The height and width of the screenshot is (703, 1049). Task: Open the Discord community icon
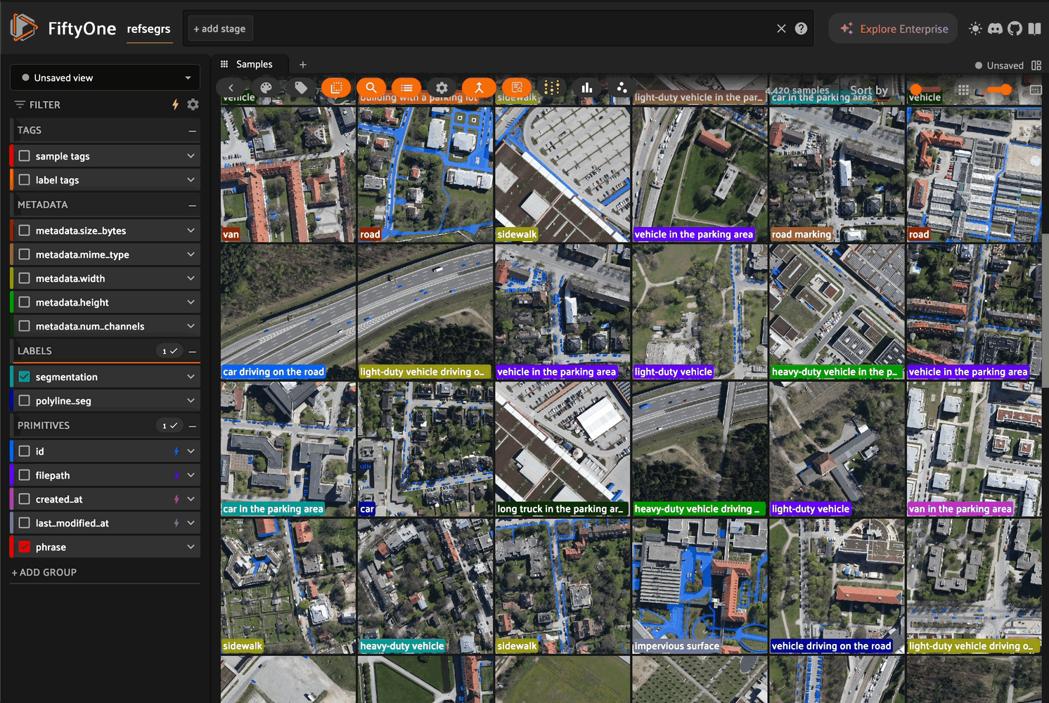click(x=995, y=29)
